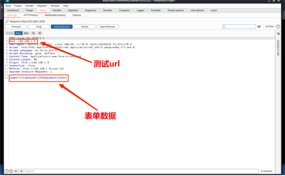The height and width of the screenshot is (176, 285).
Task: Toggle Intercept is on button
Action: [x=62, y=27]
